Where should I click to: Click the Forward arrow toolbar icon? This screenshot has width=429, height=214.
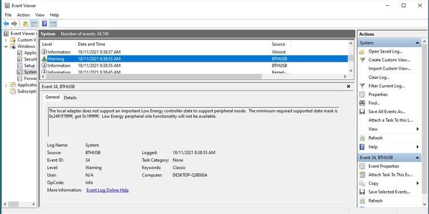point(14,24)
